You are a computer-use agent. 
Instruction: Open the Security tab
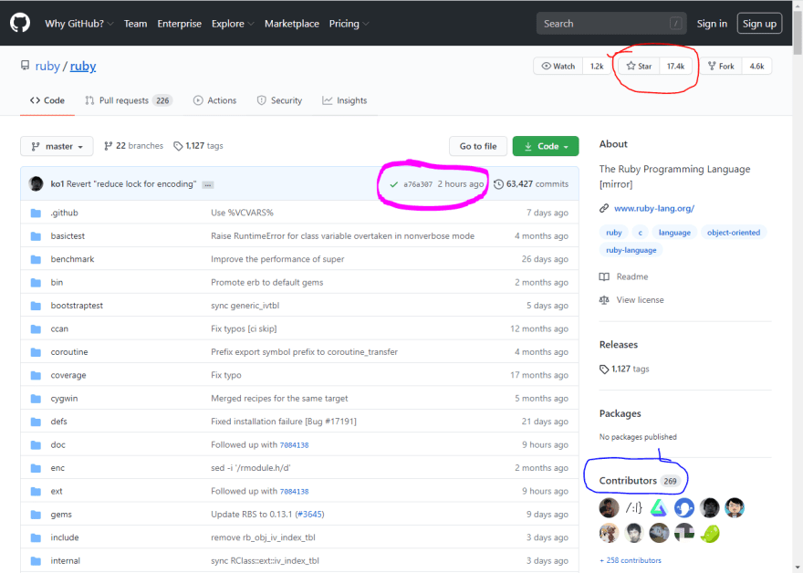coord(279,100)
